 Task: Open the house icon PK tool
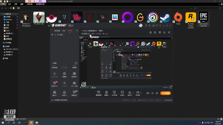pos(64,93)
